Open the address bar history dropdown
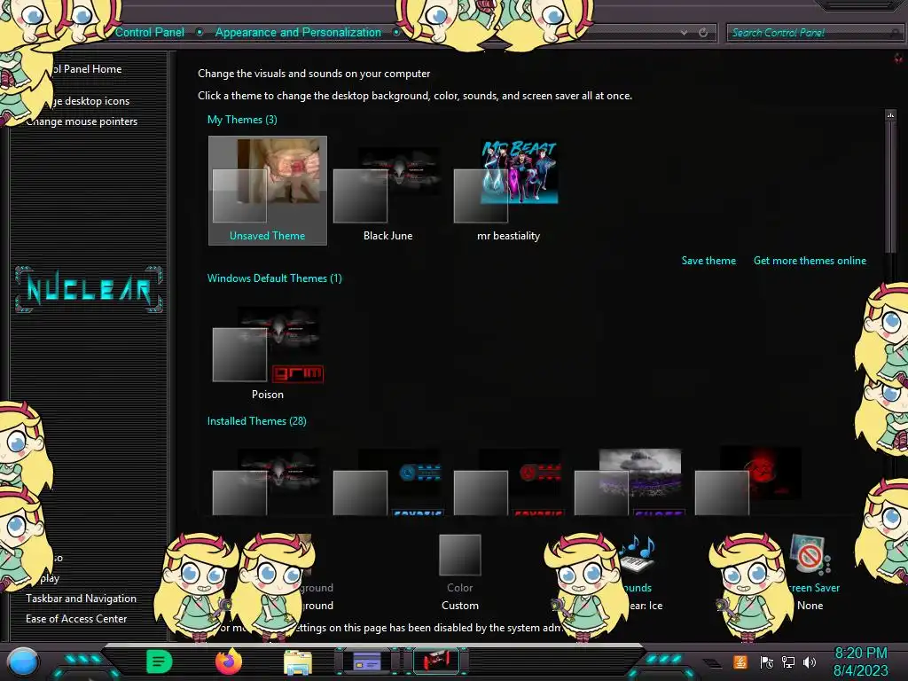The image size is (908, 681). coord(684,33)
